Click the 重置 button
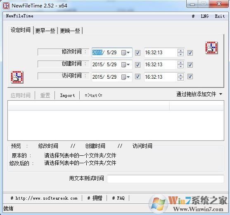Viewport: 230px width, 215px height. point(45,95)
